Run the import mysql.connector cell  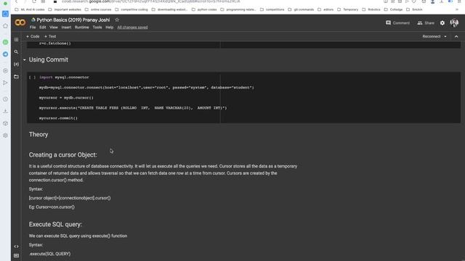[32, 78]
